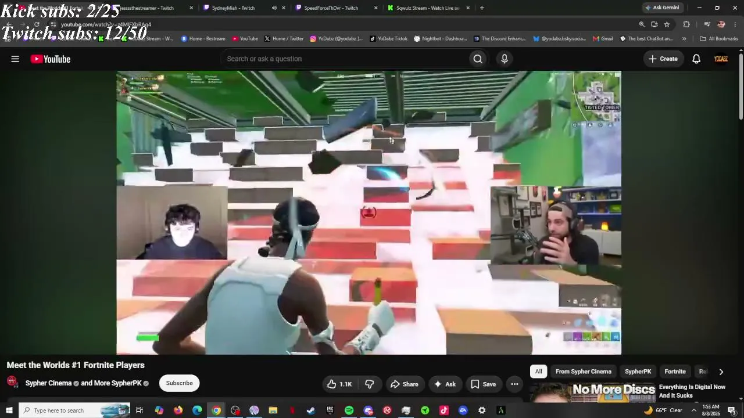
Task: Open the YoDabz Tiktok bookmark
Action: [389, 39]
